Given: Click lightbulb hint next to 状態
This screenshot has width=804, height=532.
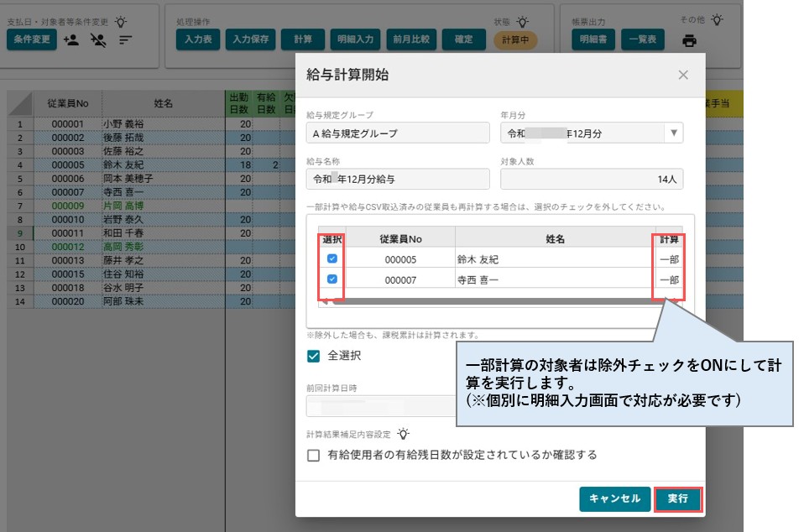Looking at the screenshot, I should coord(522,22).
